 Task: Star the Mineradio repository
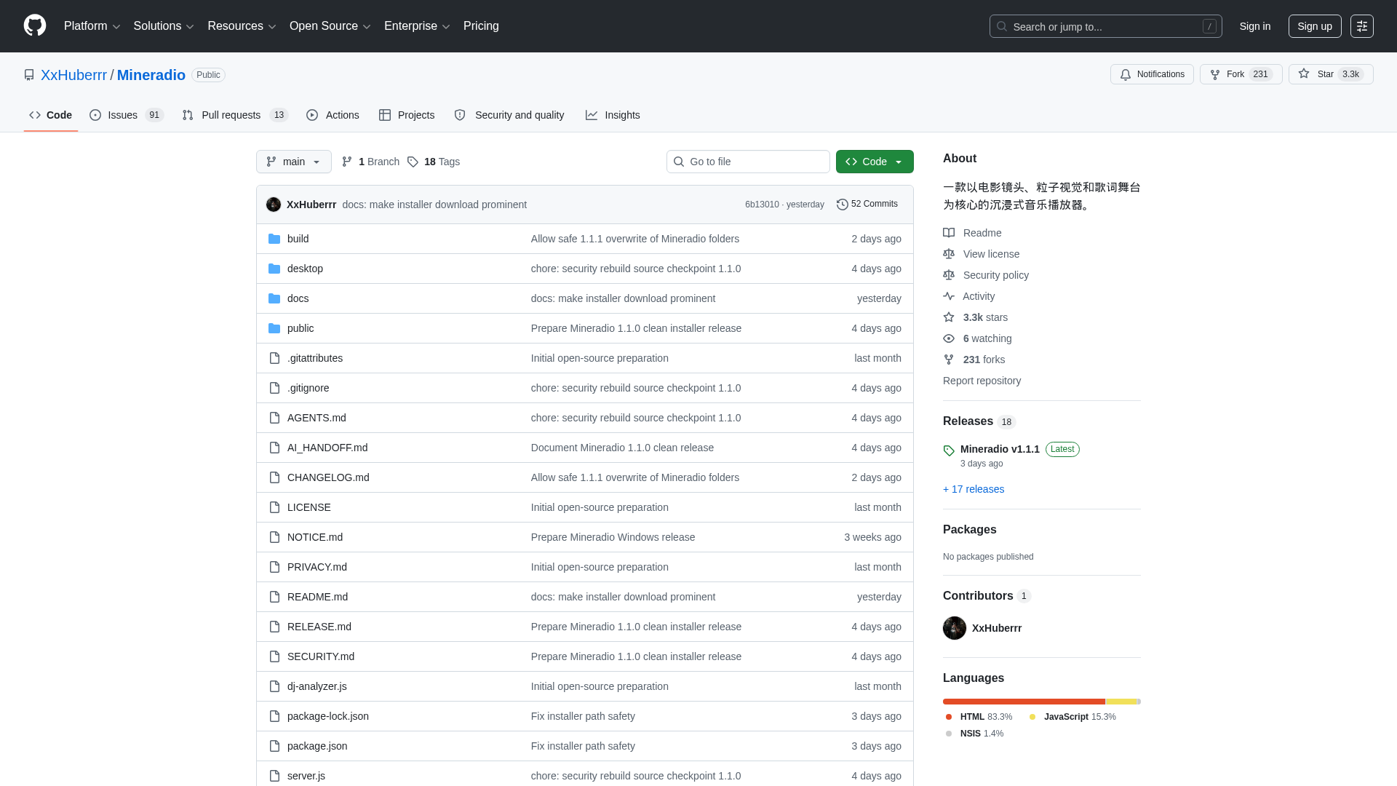(1330, 74)
